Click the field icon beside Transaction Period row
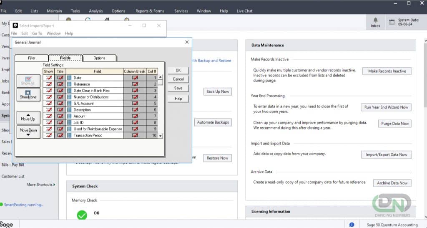This screenshot has width=427, height=228. pos(70,135)
